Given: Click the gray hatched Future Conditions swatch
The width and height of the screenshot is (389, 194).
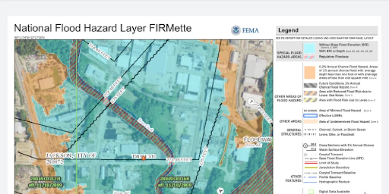Looking at the screenshot, I should [310, 85].
